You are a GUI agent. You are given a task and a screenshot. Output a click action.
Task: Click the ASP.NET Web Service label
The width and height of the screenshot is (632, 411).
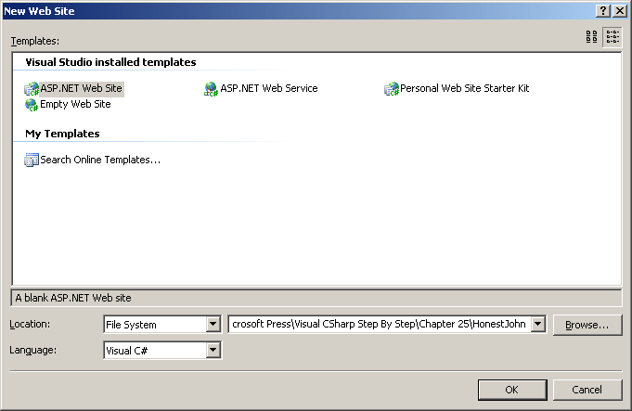click(269, 88)
